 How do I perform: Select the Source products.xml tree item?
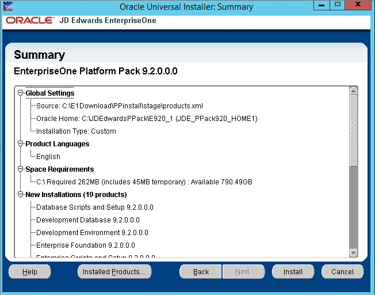pos(119,106)
